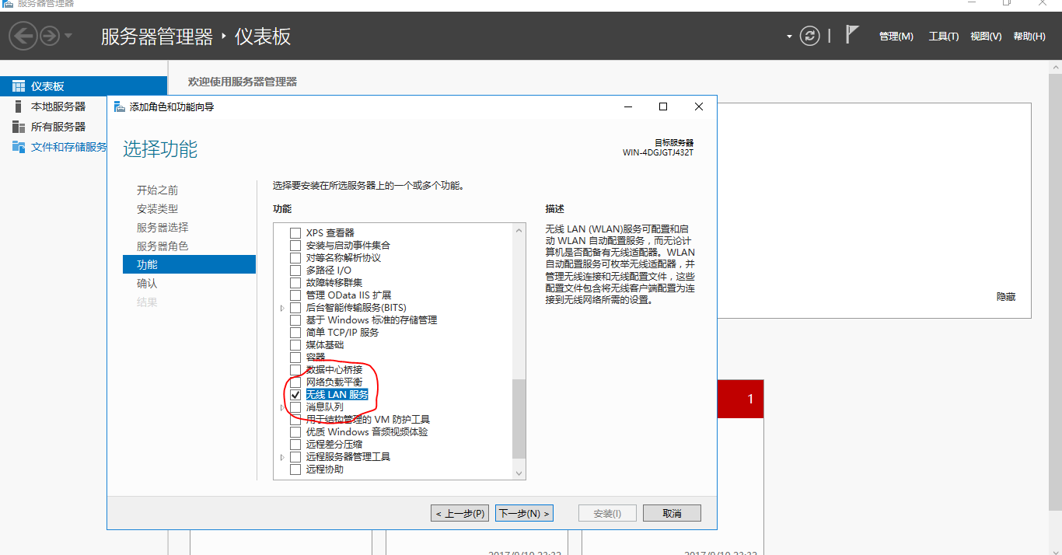Select the 仪表板 dashboard icon in sidebar

pyautogui.click(x=19, y=86)
